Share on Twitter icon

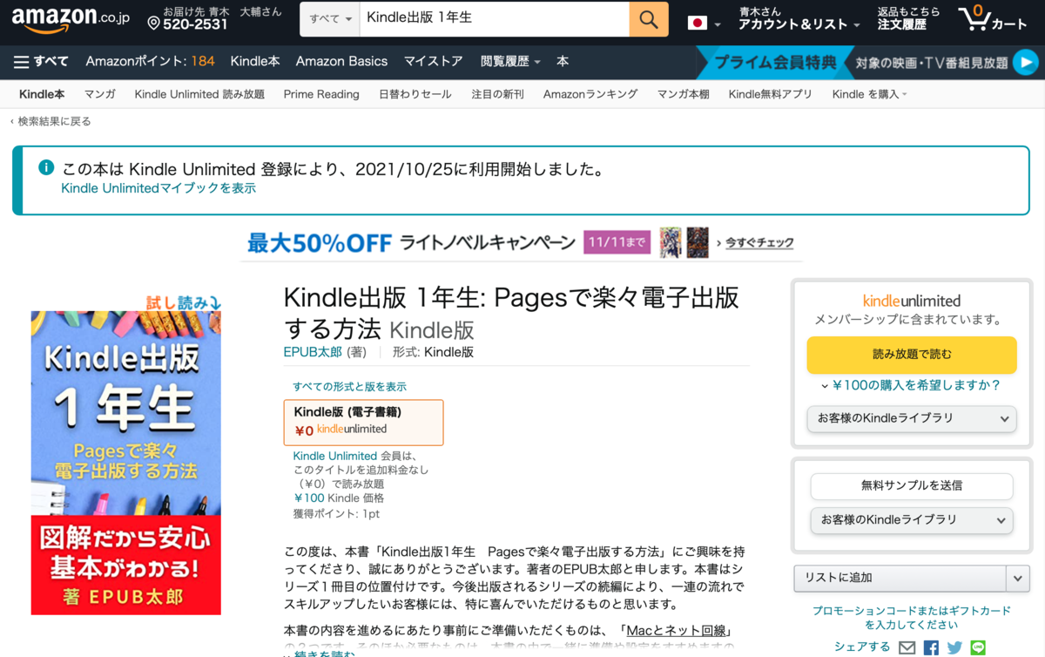(954, 647)
